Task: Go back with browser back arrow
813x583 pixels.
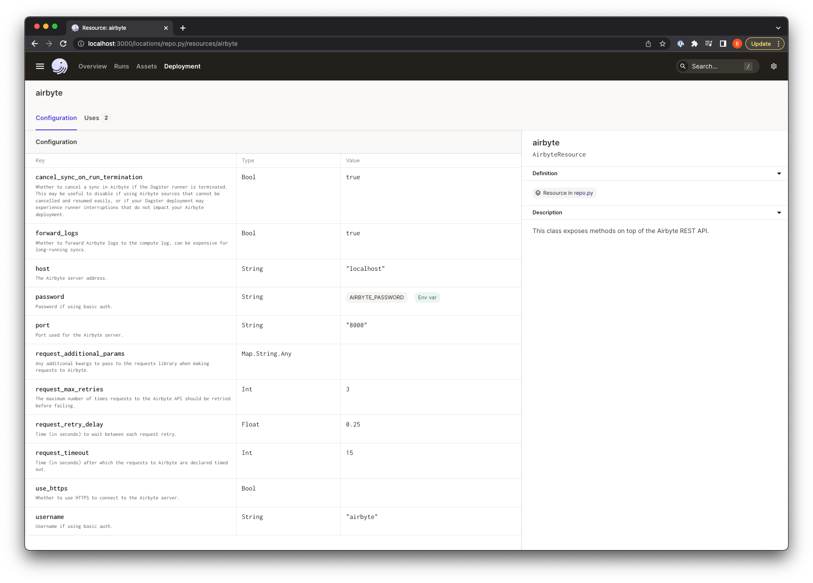Action: (x=35, y=44)
